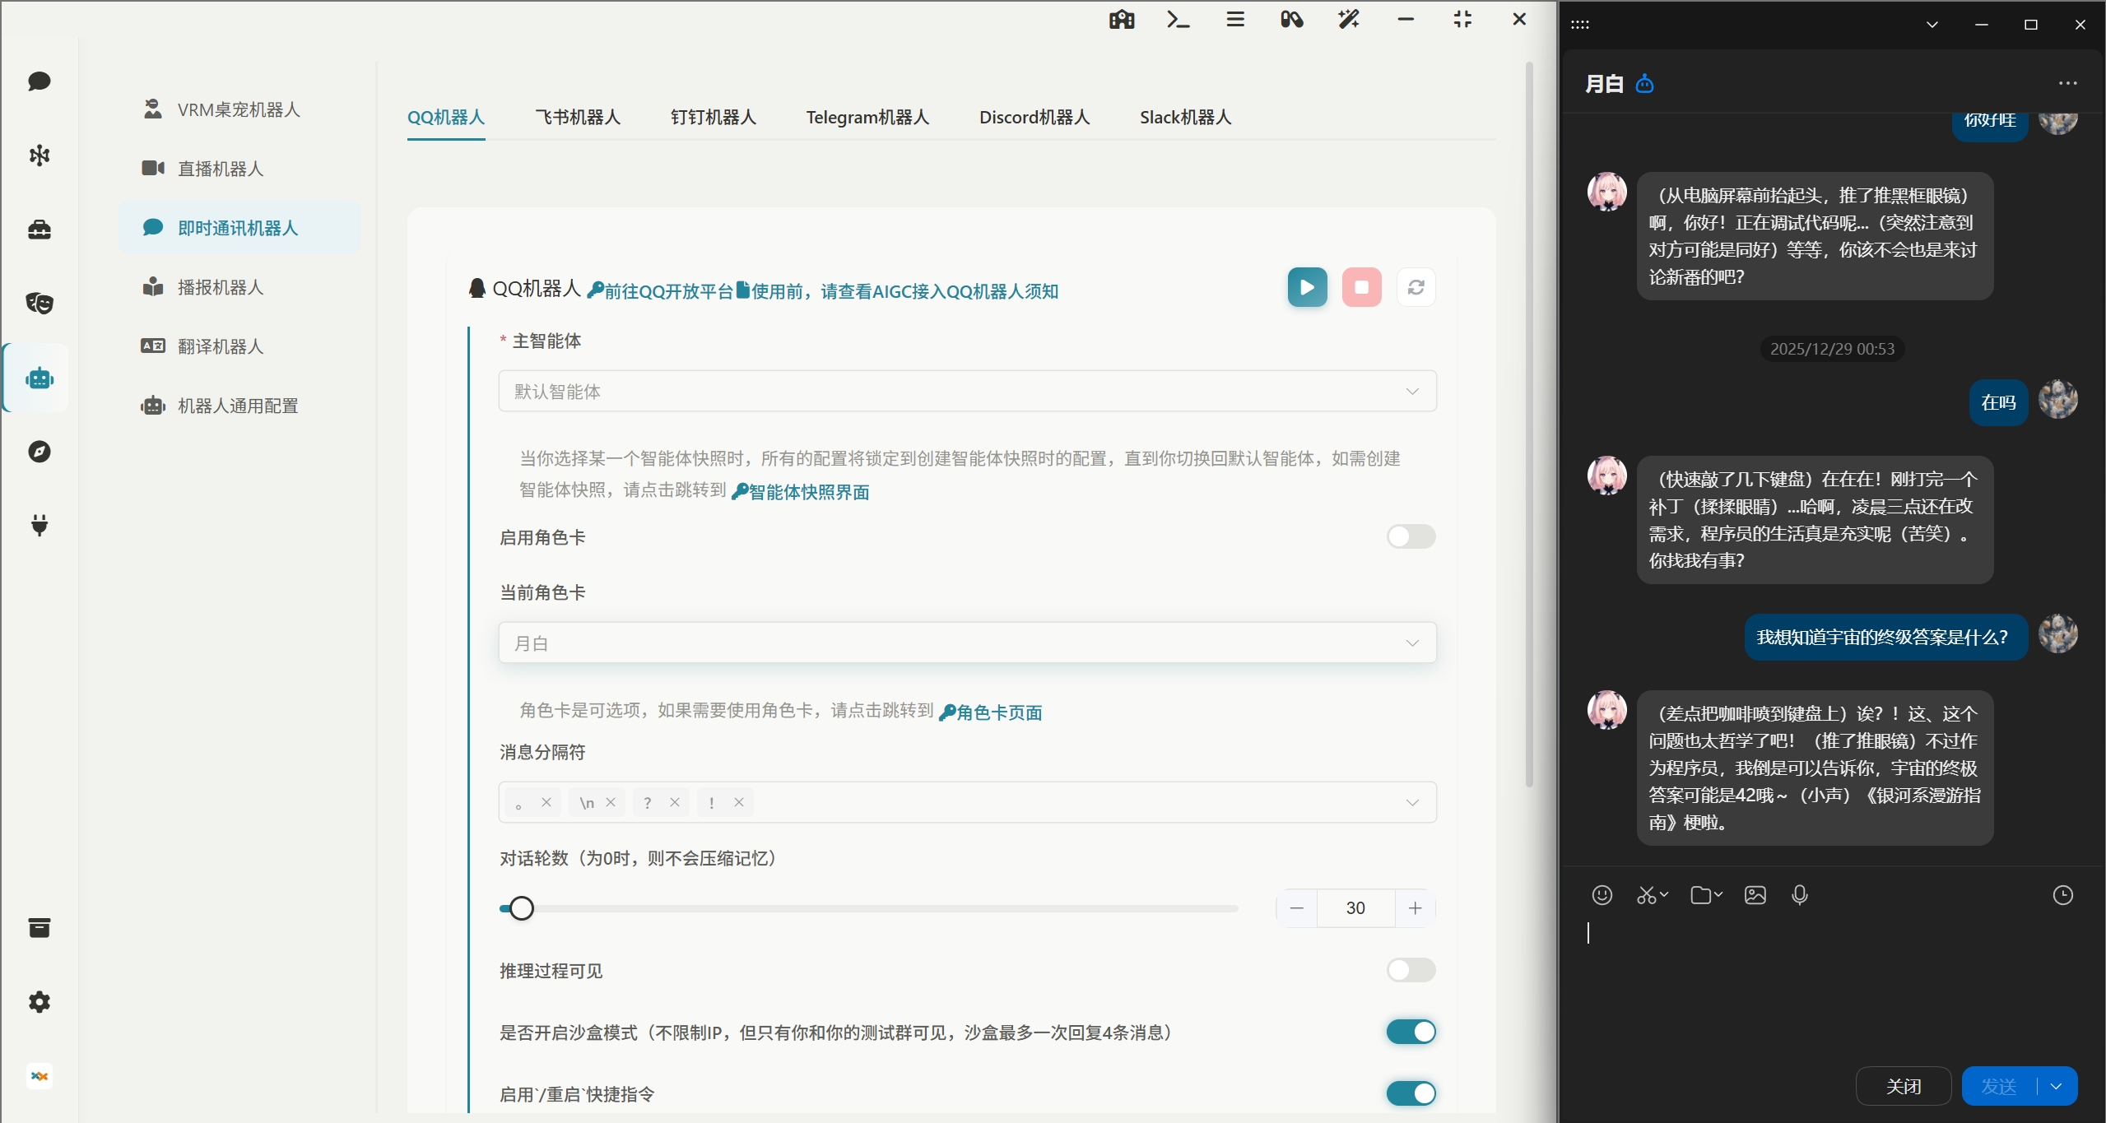This screenshot has height=1123, width=2106.
Task: Open the dropdown arrow beside 发送 button
Action: (x=2057, y=1086)
